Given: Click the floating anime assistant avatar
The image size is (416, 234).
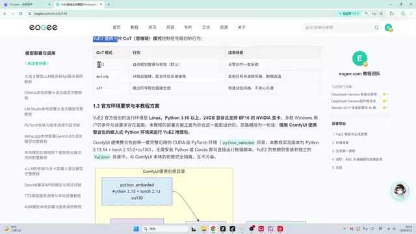Looking at the screenshot, I should (x=400, y=190).
